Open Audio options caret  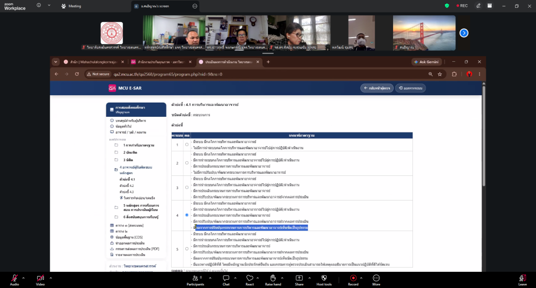(x=23, y=278)
